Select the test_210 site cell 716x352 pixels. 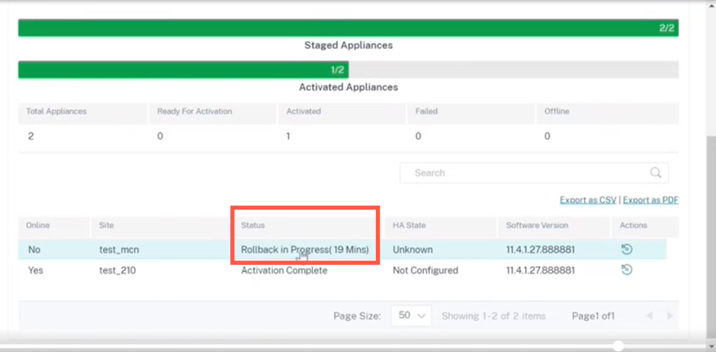tap(117, 270)
